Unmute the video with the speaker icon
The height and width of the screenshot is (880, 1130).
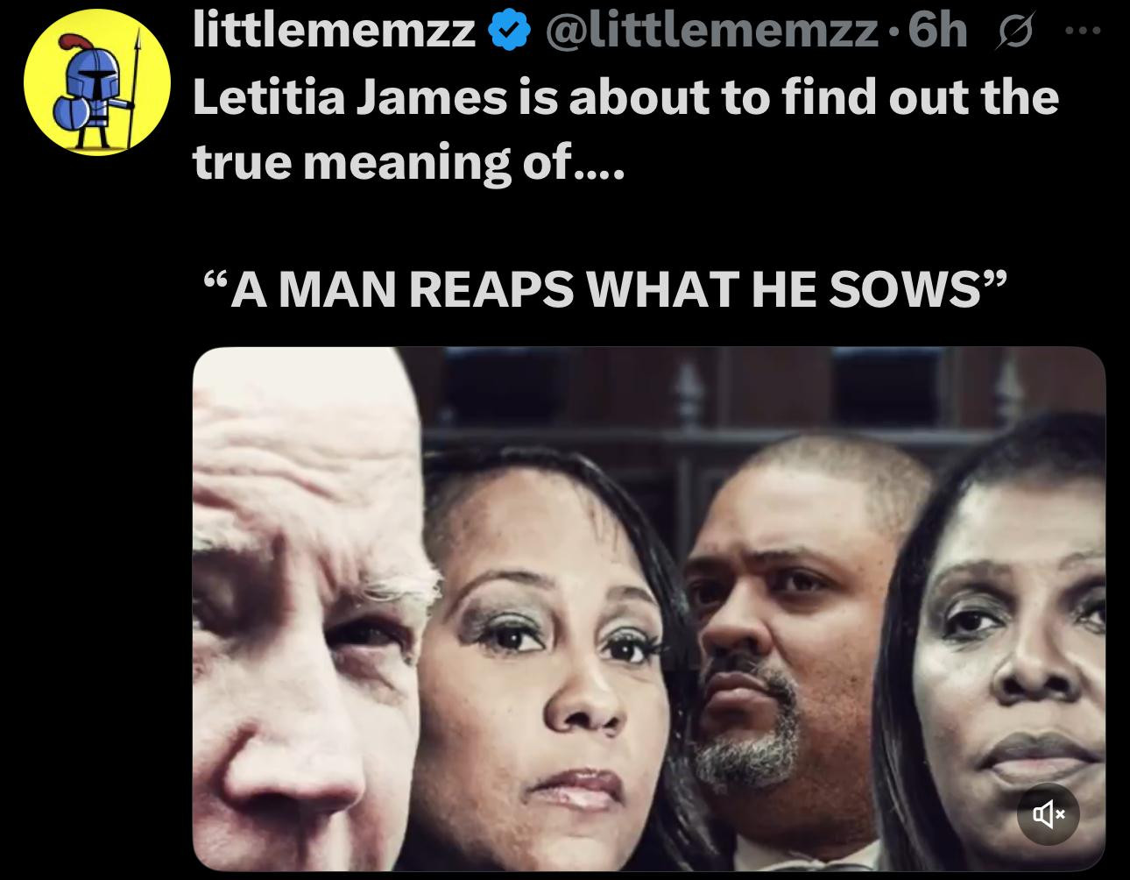(1049, 815)
